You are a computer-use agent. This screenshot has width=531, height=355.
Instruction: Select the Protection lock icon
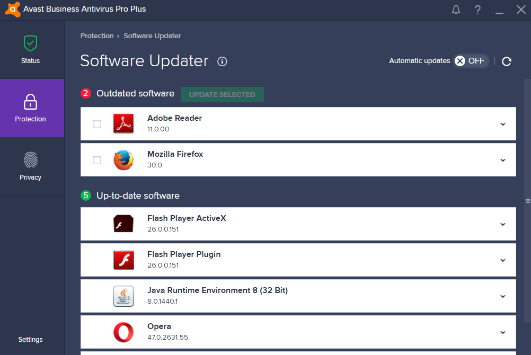pos(31,102)
